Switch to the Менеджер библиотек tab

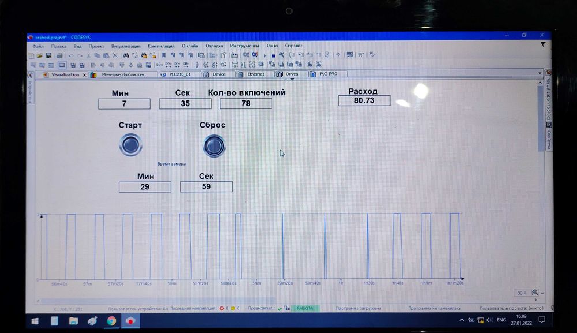pyautogui.click(x=123, y=74)
